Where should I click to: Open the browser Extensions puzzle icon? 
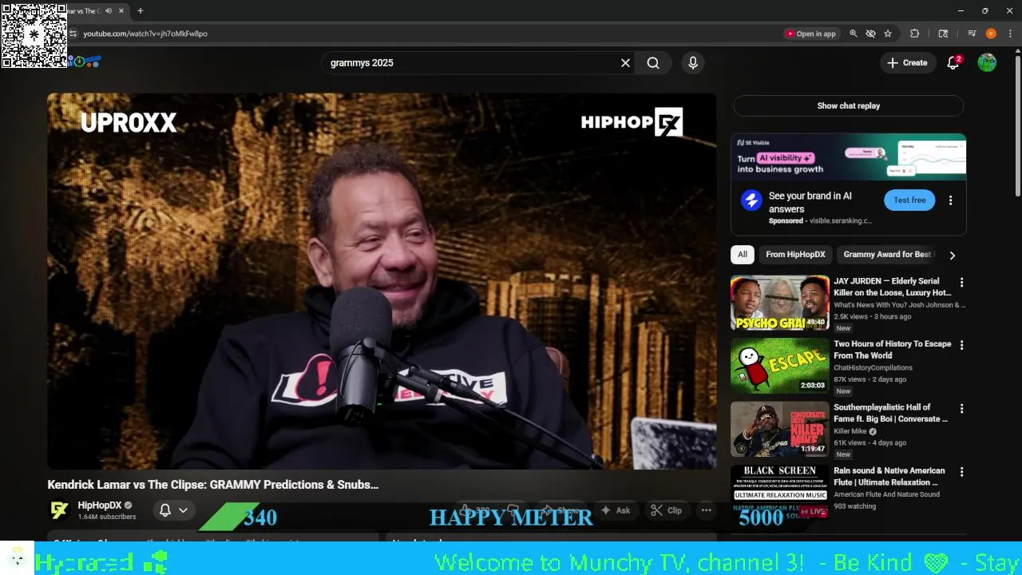915,34
